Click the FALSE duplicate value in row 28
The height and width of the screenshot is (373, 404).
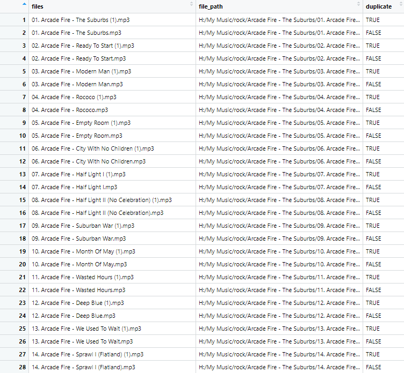pyautogui.click(x=373, y=367)
